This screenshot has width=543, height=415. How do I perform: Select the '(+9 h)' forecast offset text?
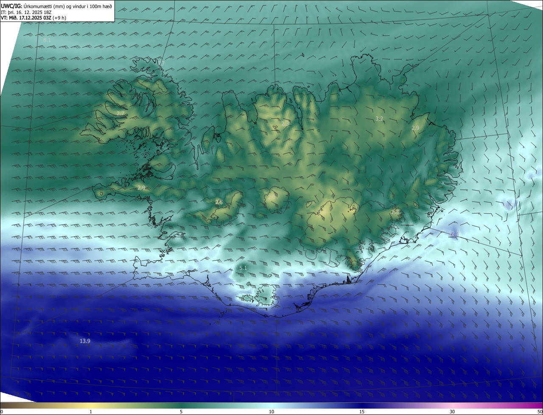[x=59, y=18]
